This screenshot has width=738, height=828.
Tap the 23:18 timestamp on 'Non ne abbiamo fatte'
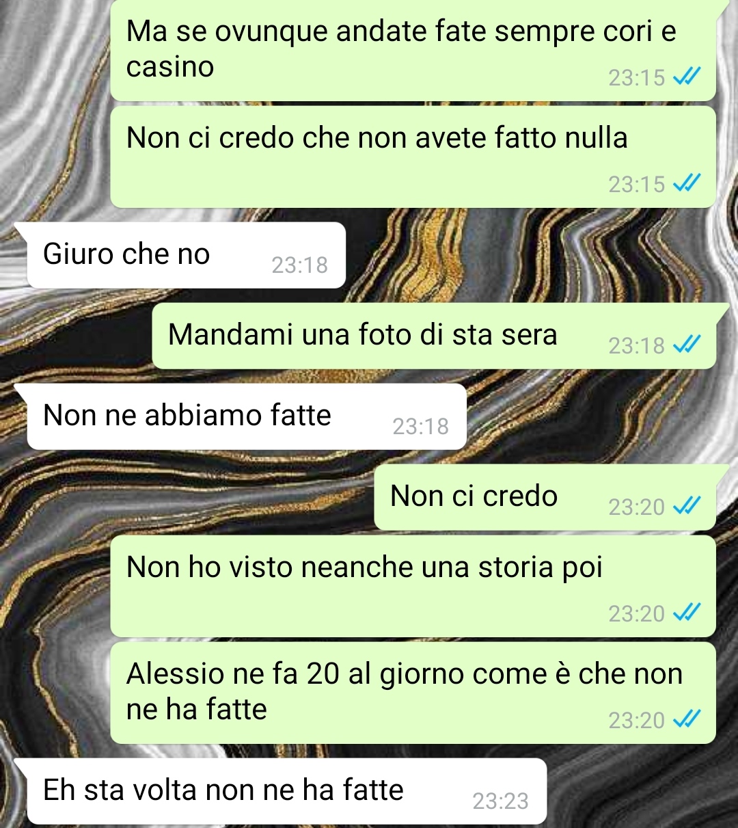420,426
